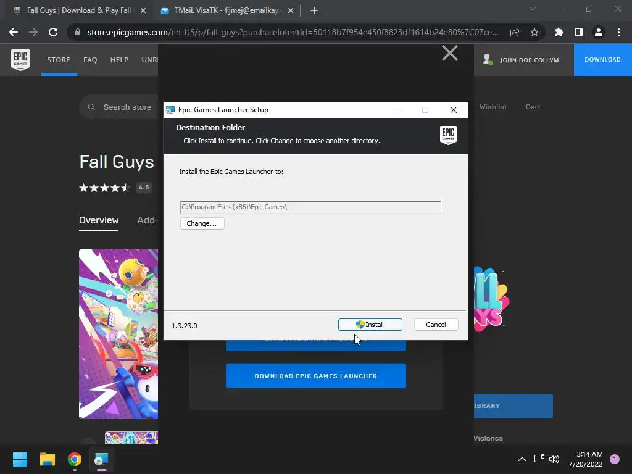
Task: Open JOHN DOE COLLVM account menu
Action: point(529,60)
